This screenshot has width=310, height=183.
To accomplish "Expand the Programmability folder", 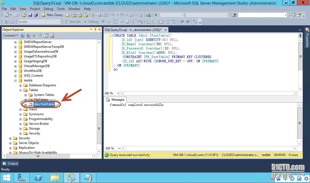I will pyautogui.click(x=20, y=119).
